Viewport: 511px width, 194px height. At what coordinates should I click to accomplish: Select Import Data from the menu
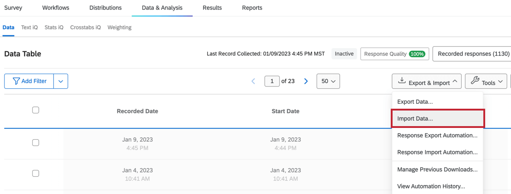[x=415, y=119]
